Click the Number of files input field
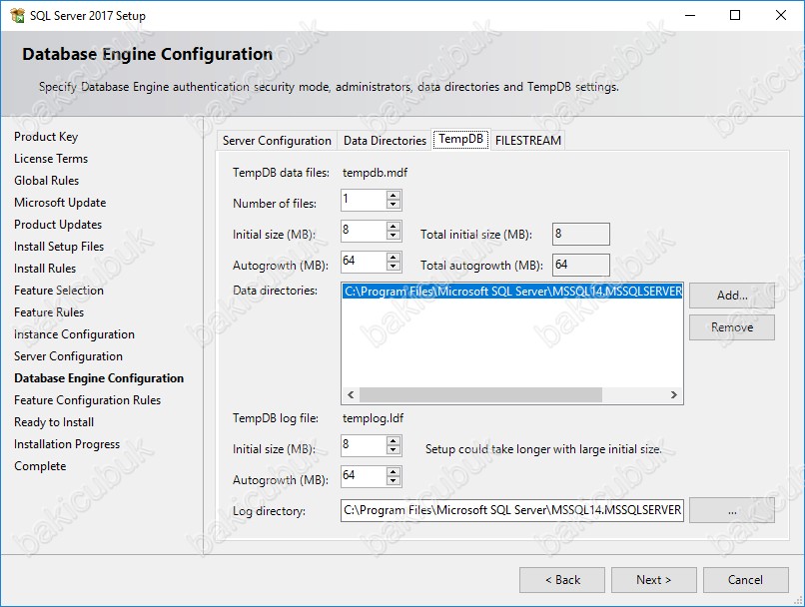The width and height of the screenshot is (805, 607). [364, 200]
